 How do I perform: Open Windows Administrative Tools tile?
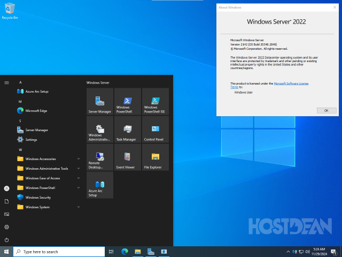pyautogui.click(x=100, y=130)
